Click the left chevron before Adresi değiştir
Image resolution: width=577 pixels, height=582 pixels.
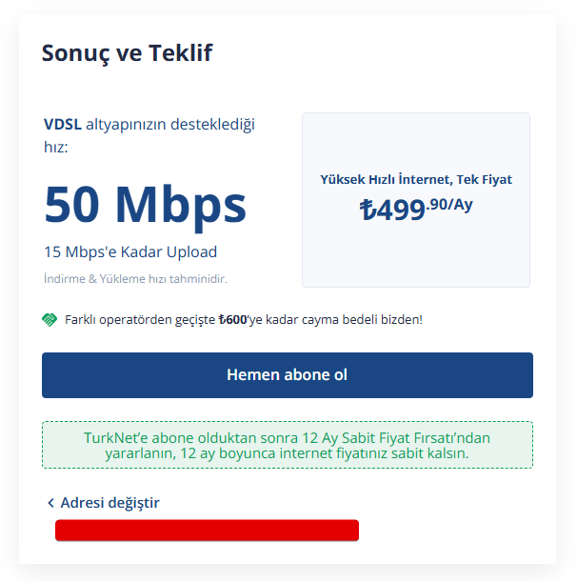click(50, 503)
